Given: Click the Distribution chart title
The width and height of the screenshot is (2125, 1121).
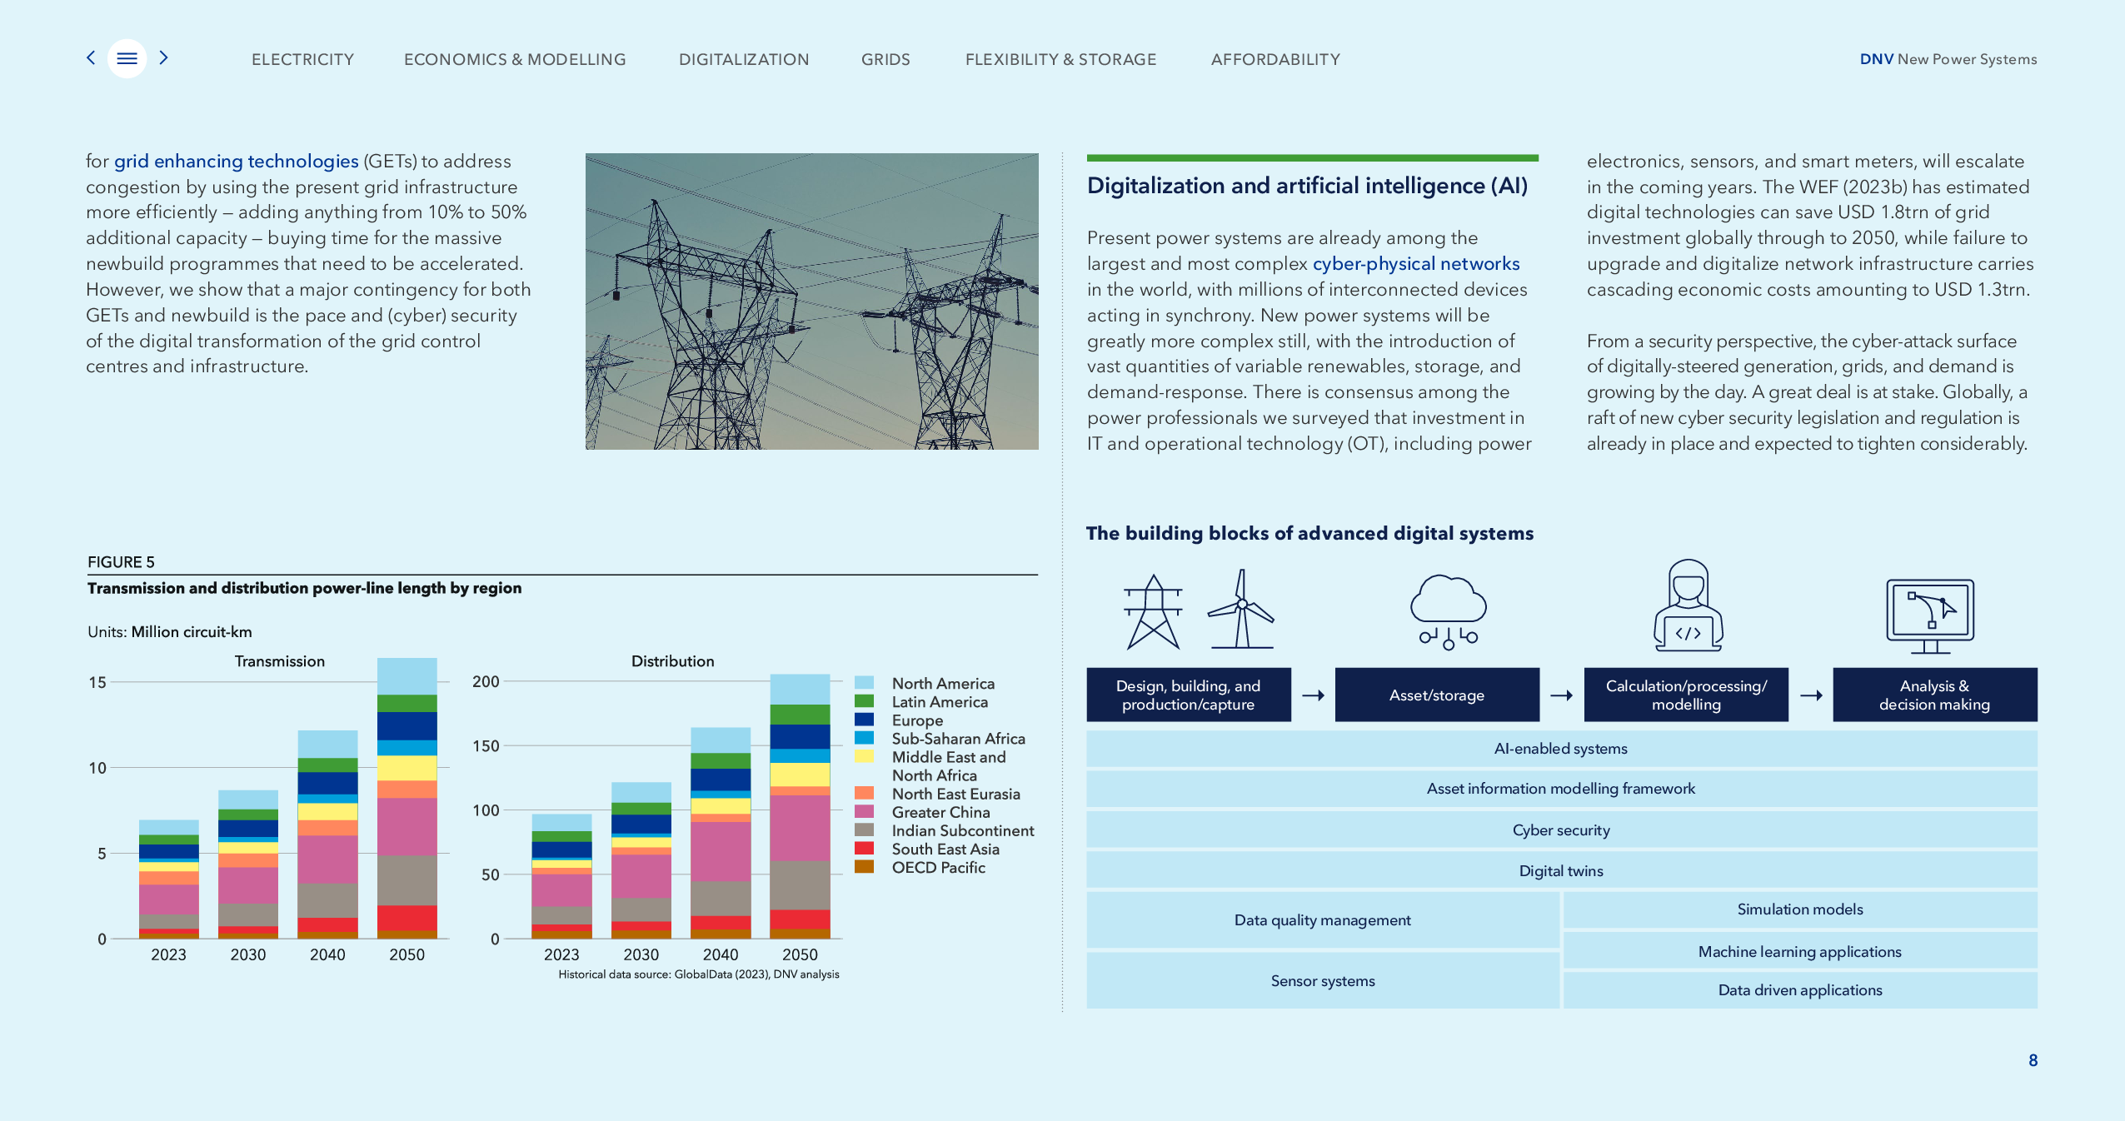Looking at the screenshot, I should (672, 661).
